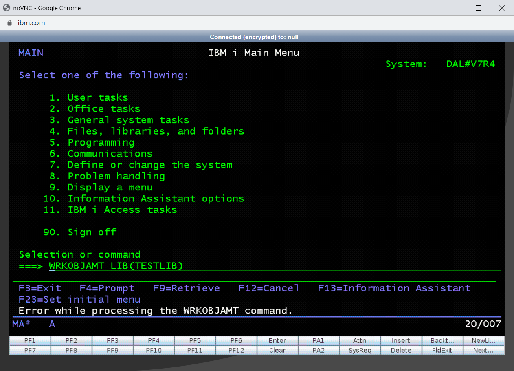Click the Delete key button
The height and width of the screenshot is (371, 514).
pyautogui.click(x=401, y=350)
